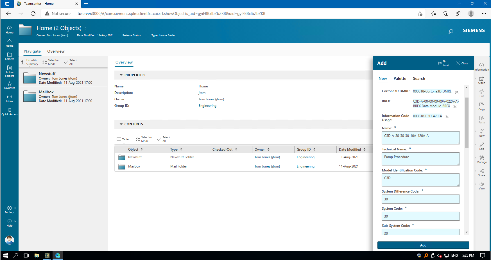This screenshot has width=491, height=260.
Task: Collapse the CONTENTS section
Action: click(121, 124)
